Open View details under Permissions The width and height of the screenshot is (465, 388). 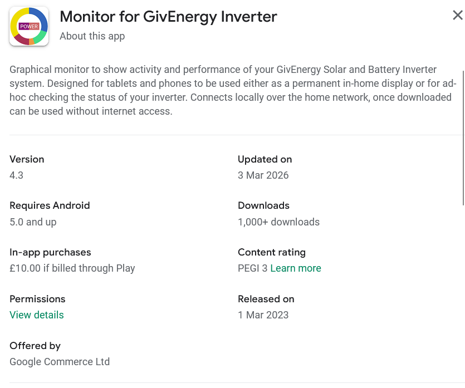pyautogui.click(x=37, y=315)
